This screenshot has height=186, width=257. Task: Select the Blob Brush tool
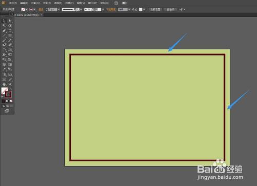pos(4,45)
